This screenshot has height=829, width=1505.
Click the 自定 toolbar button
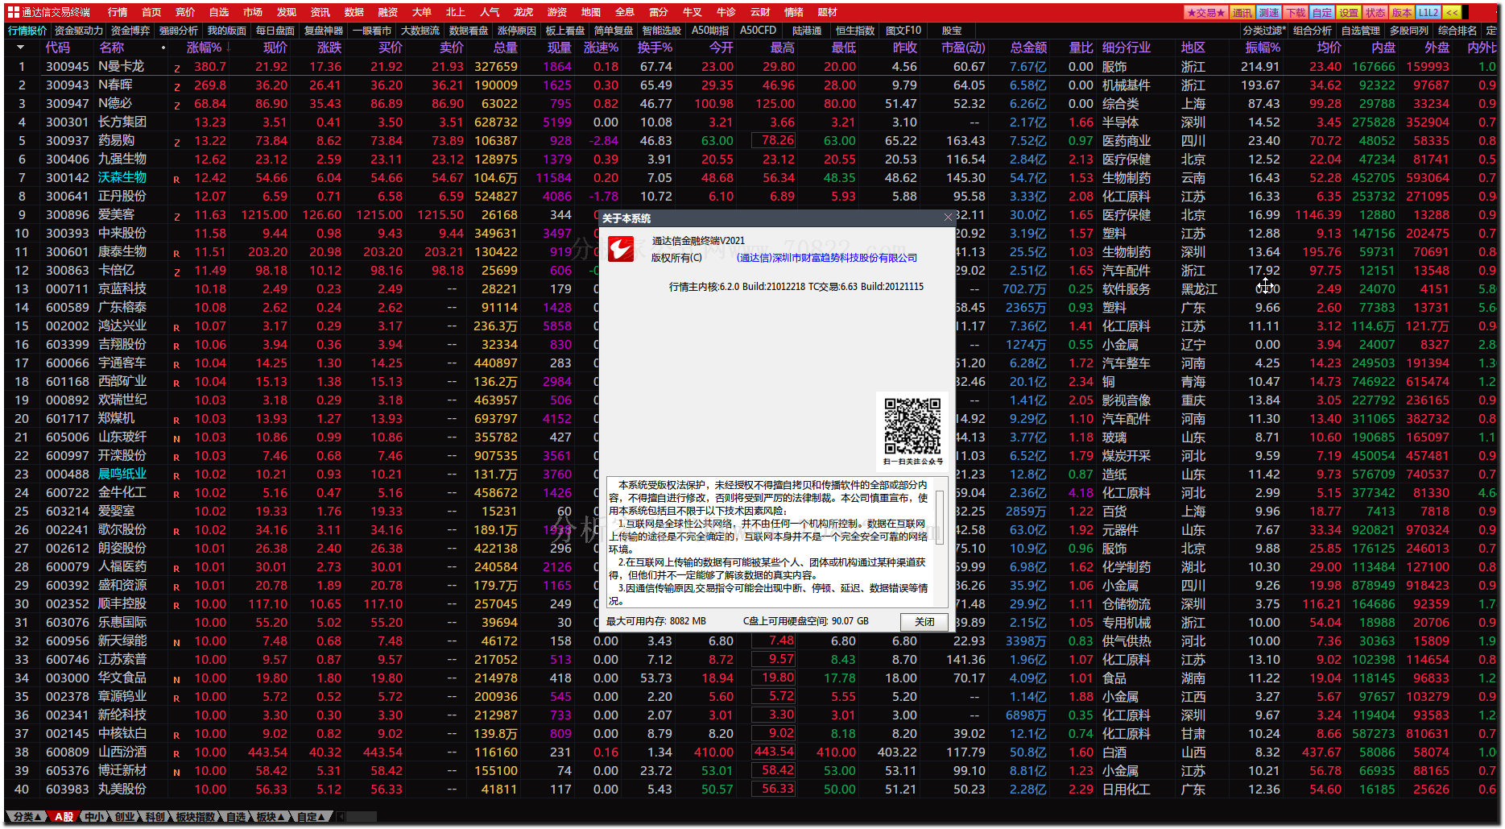coord(1322,12)
